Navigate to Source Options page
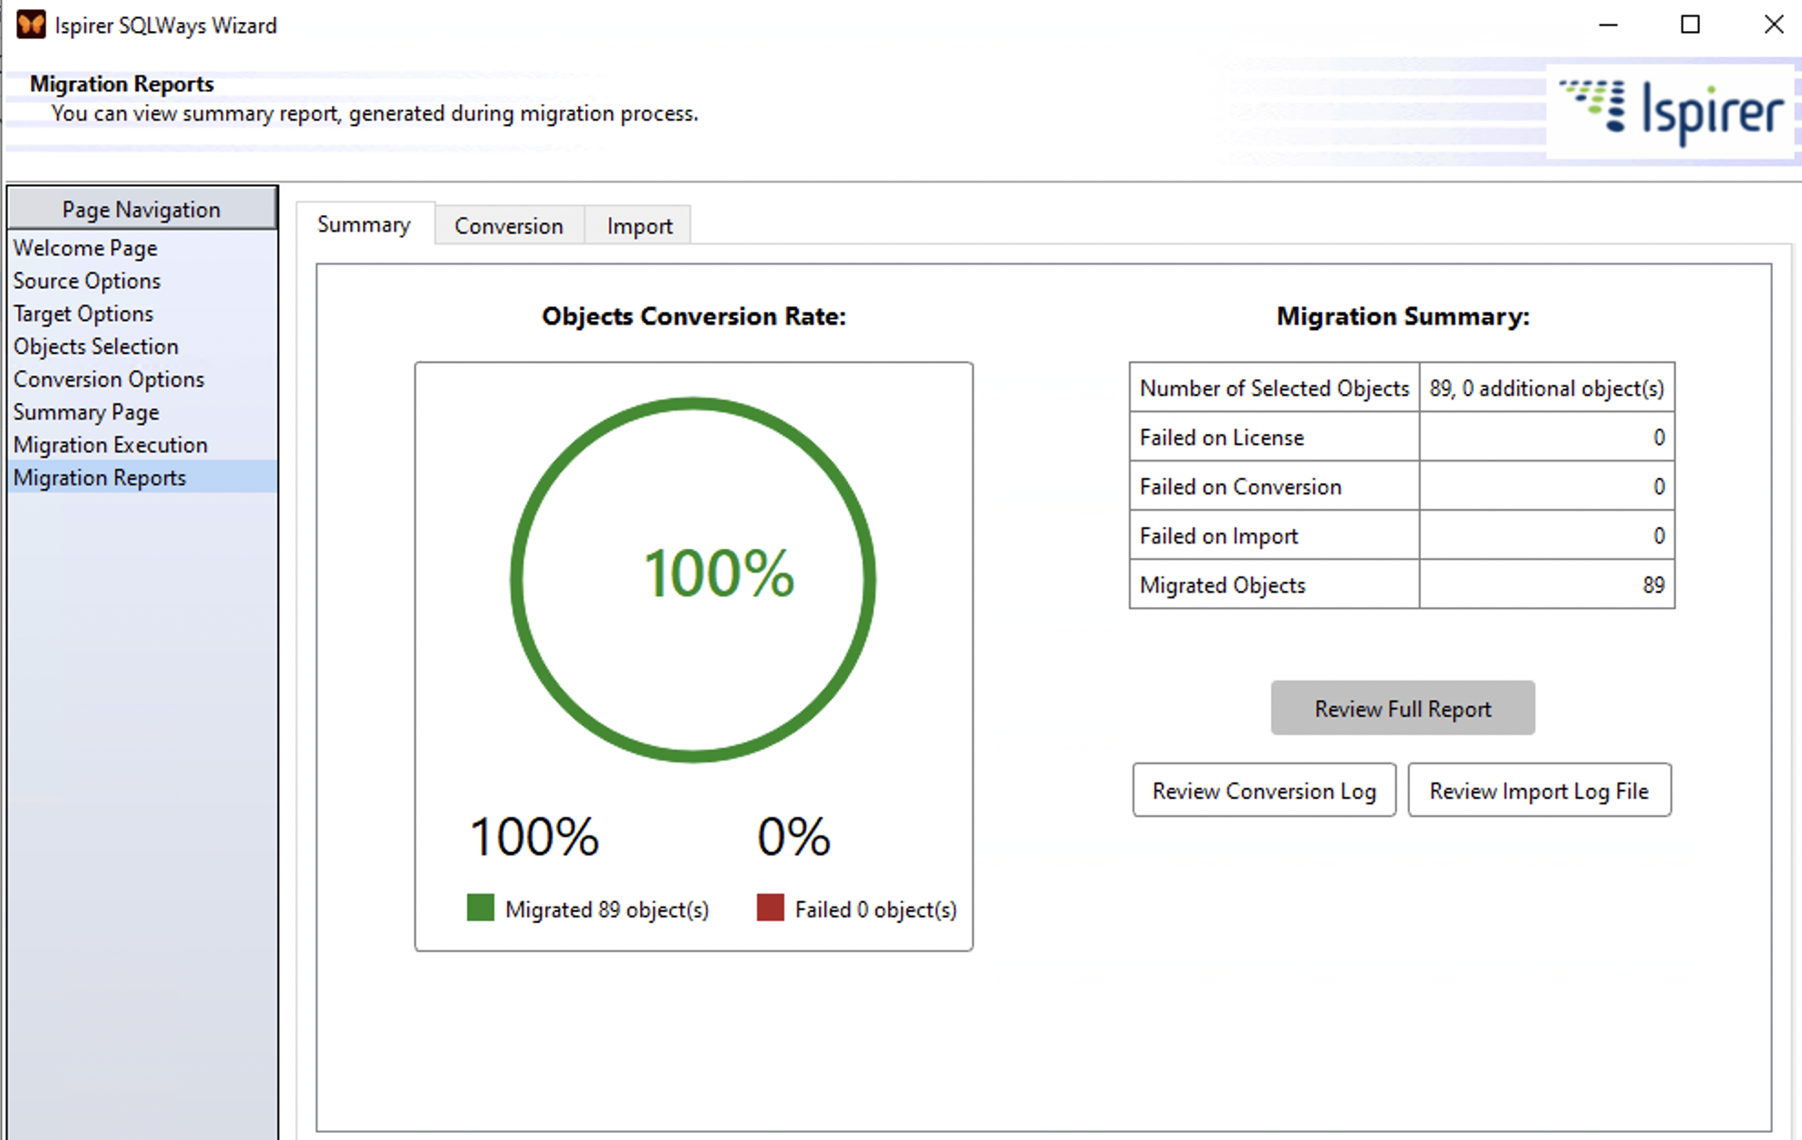Image resolution: width=1802 pixels, height=1140 pixels. point(87,281)
